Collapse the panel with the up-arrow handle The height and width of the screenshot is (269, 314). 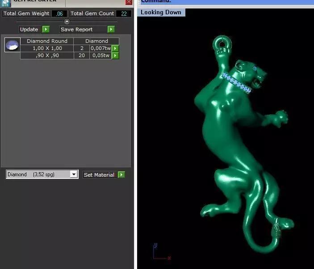[x=67, y=21]
